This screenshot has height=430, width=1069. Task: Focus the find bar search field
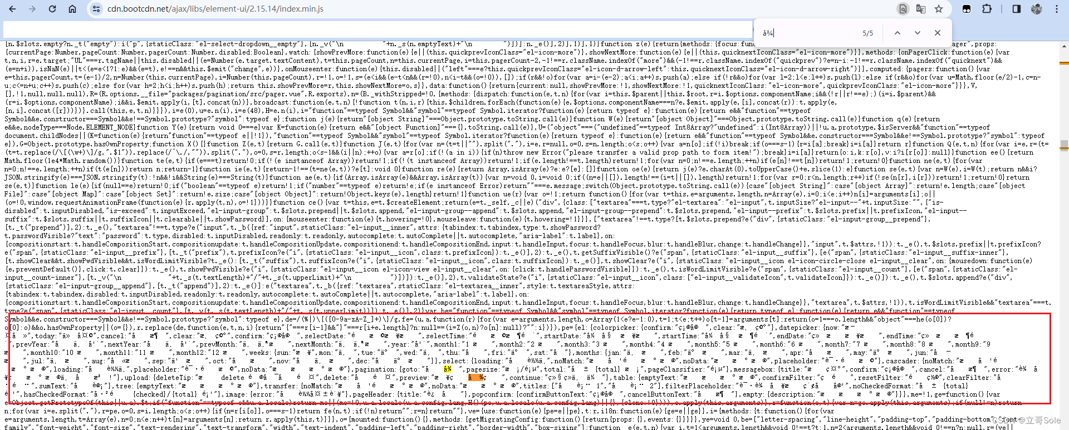810,33
